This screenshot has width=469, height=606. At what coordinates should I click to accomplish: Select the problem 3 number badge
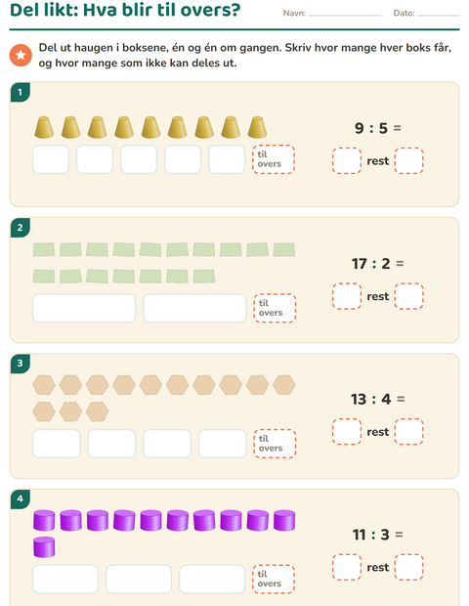point(21,364)
